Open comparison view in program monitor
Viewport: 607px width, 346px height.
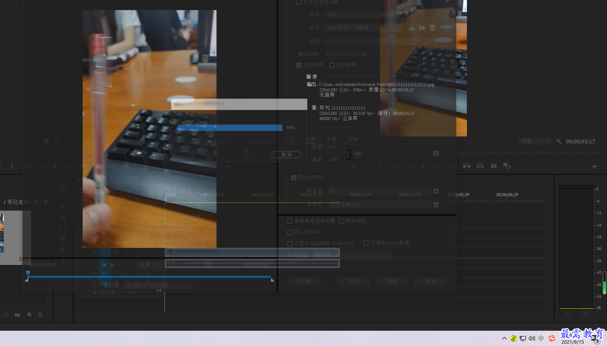(507, 166)
